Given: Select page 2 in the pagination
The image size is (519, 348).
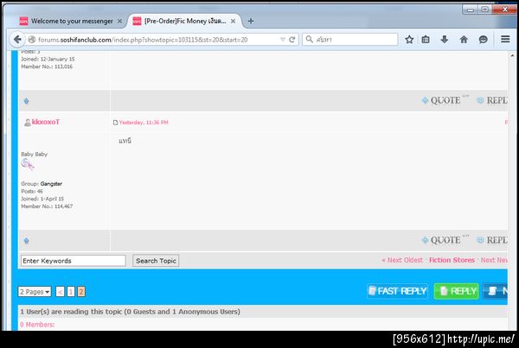Looking at the screenshot, I should pyautogui.click(x=81, y=292).
